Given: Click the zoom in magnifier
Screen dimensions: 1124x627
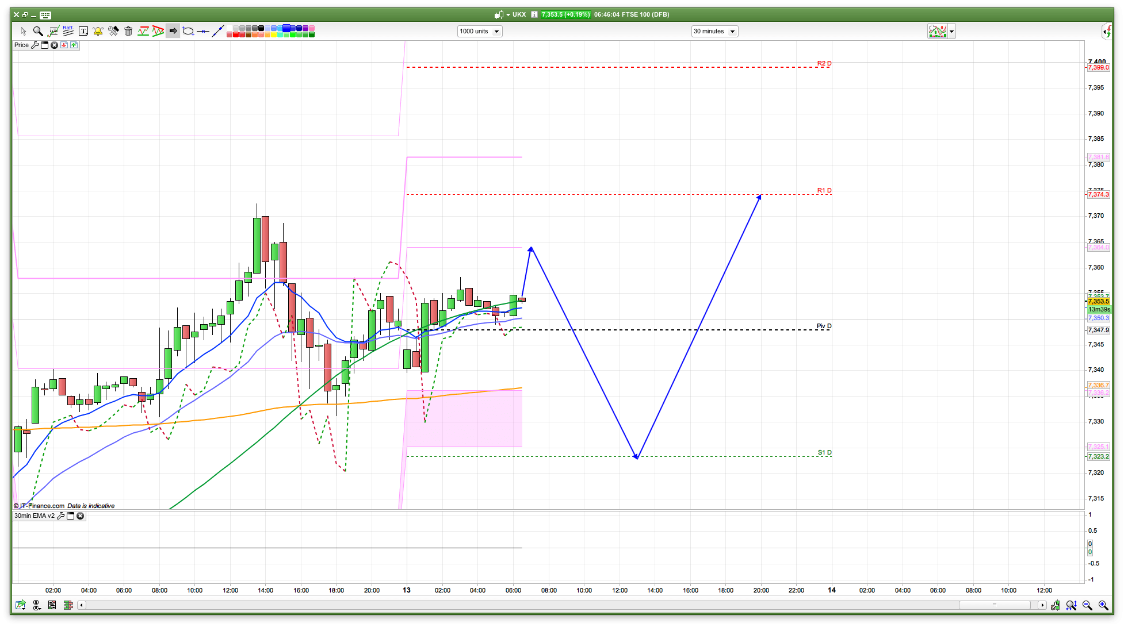Looking at the screenshot, I should point(1103,605).
